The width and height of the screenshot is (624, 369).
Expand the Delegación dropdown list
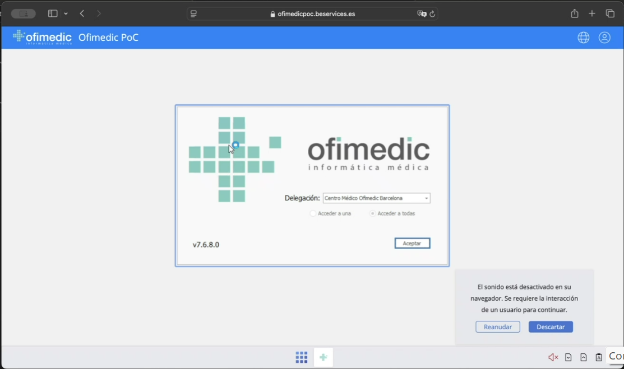coord(426,198)
